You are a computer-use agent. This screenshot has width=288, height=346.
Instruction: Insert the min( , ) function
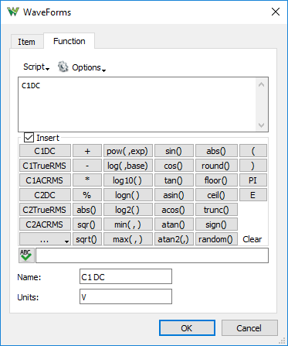tap(128, 224)
